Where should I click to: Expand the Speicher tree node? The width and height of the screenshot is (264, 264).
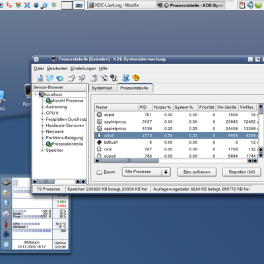click(x=42, y=150)
